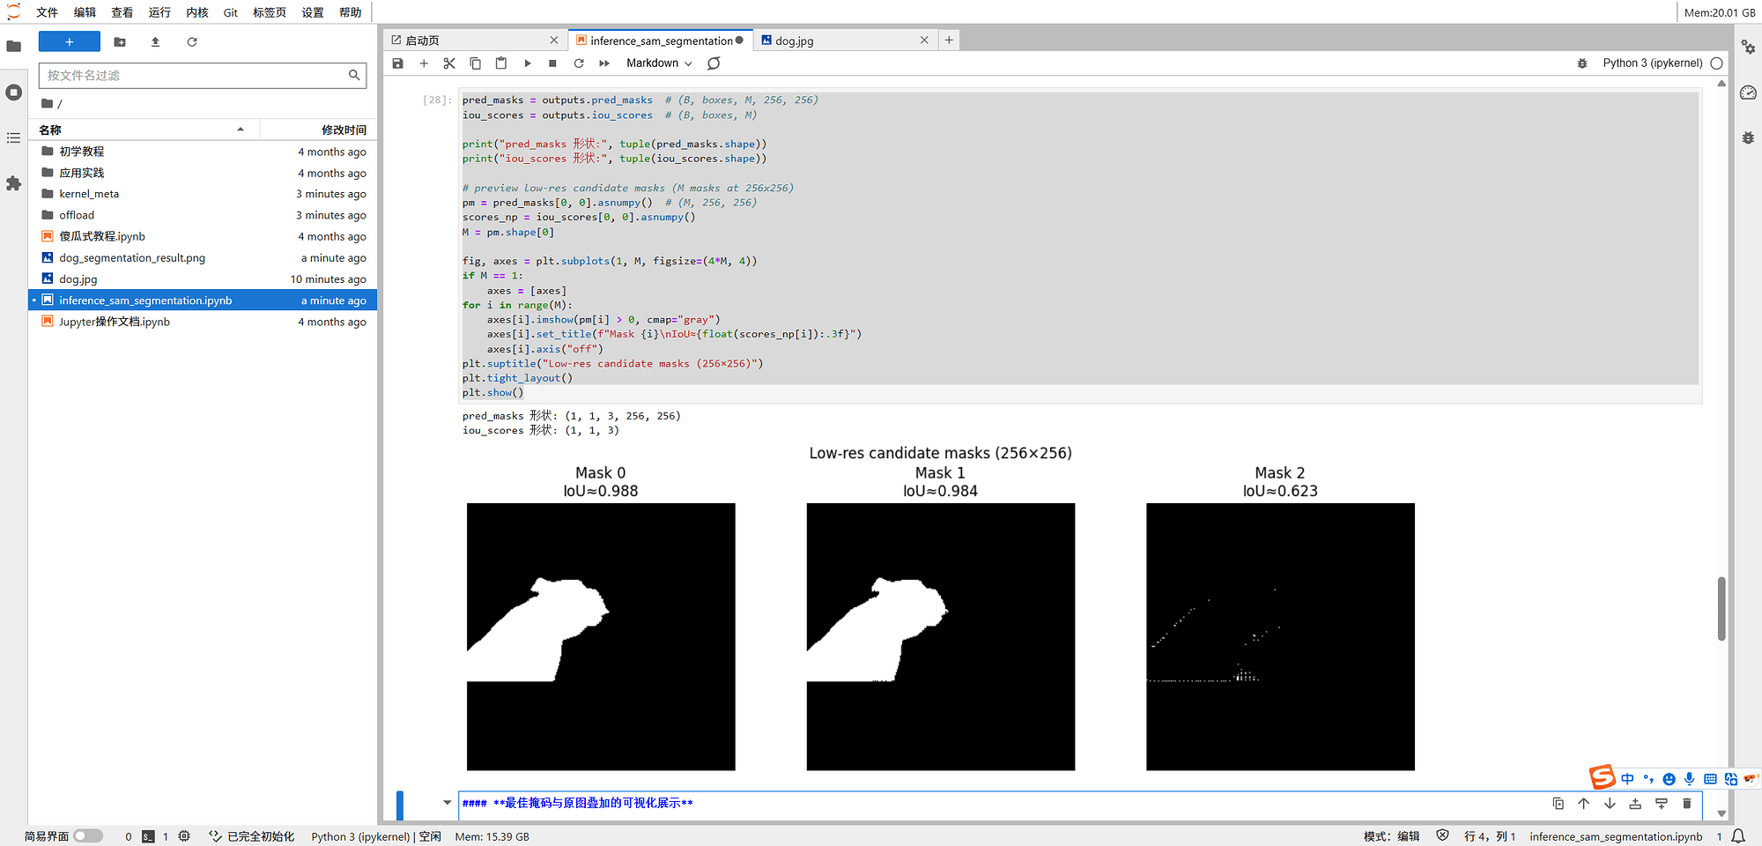Run the current cell with the play icon
Image resolution: width=1762 pixels, height=846 pixels.
(x=527, y=63)
